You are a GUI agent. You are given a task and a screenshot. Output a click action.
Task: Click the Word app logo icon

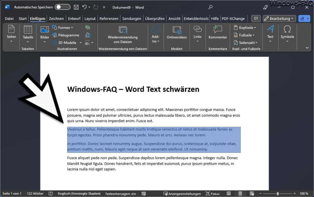click(7, 7)
